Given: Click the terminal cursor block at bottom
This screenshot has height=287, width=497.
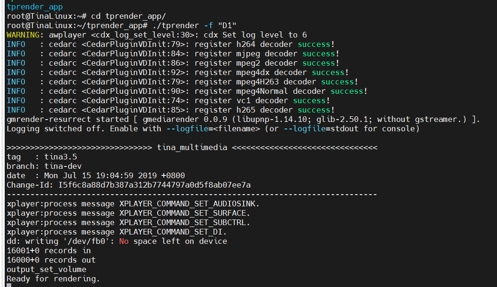Looking at the screenshot, I should pos(9,285).
